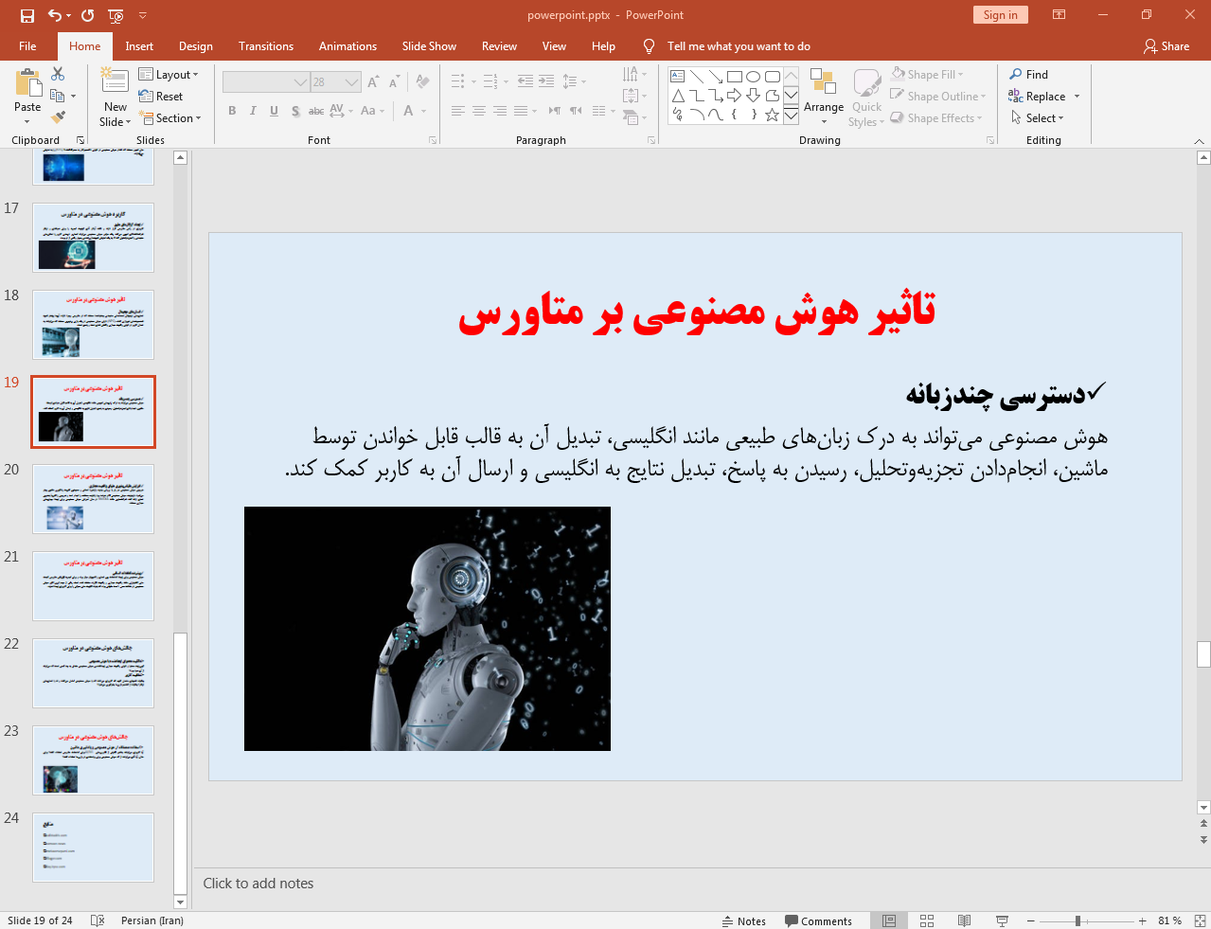Start Slide Show from status bar icon
Image resolution: width=1211 pixels, height=929 pixels.
point(1002,920)
